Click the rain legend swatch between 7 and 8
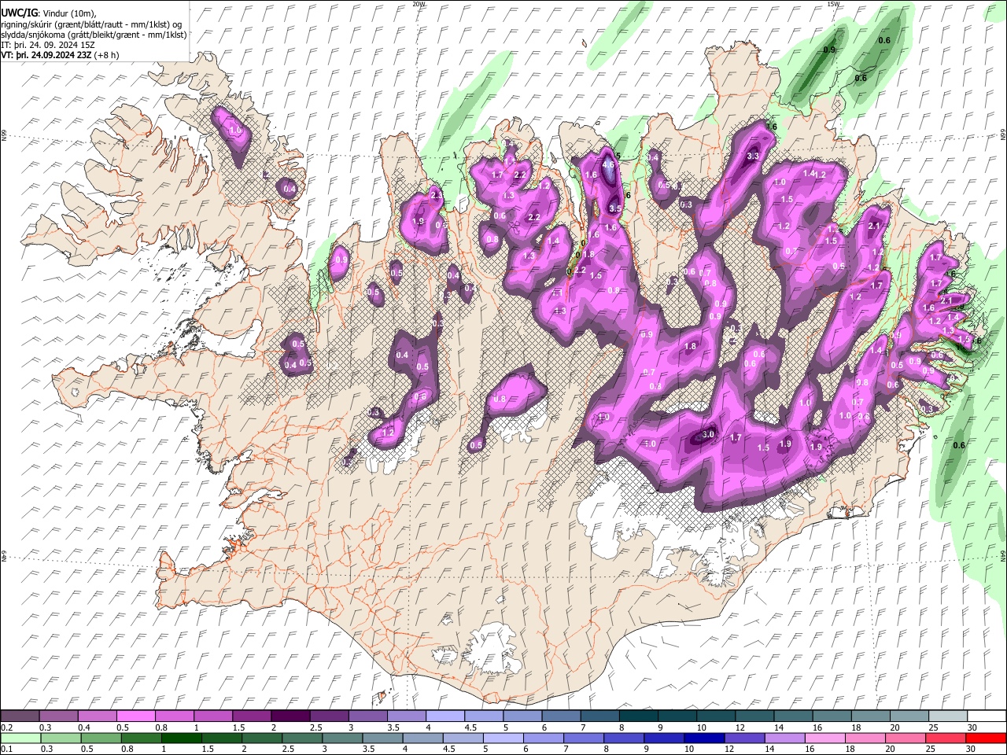The image size is (1007, 755). 584,738
